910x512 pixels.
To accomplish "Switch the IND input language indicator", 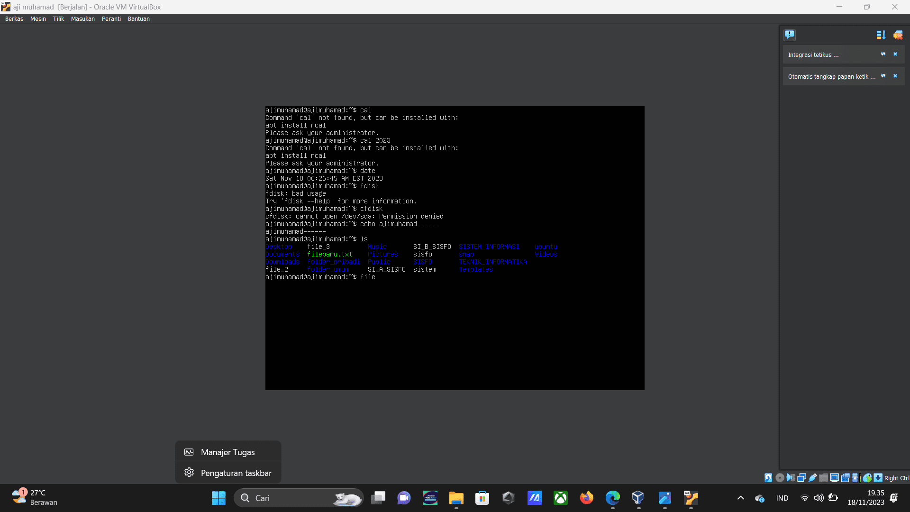I will point(783,498).
